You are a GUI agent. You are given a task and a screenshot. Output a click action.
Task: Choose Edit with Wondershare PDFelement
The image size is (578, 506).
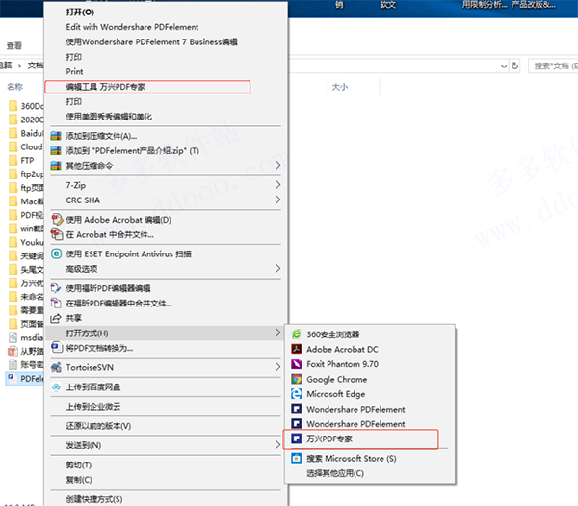coord(167,27)
